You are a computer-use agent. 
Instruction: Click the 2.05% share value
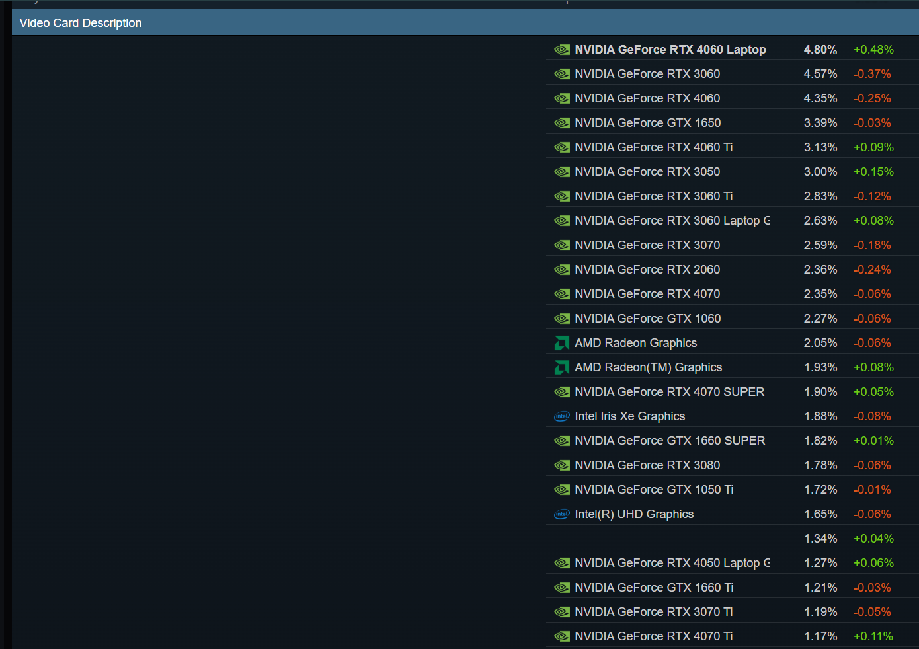pyautogui.click(x=820, y=343)
